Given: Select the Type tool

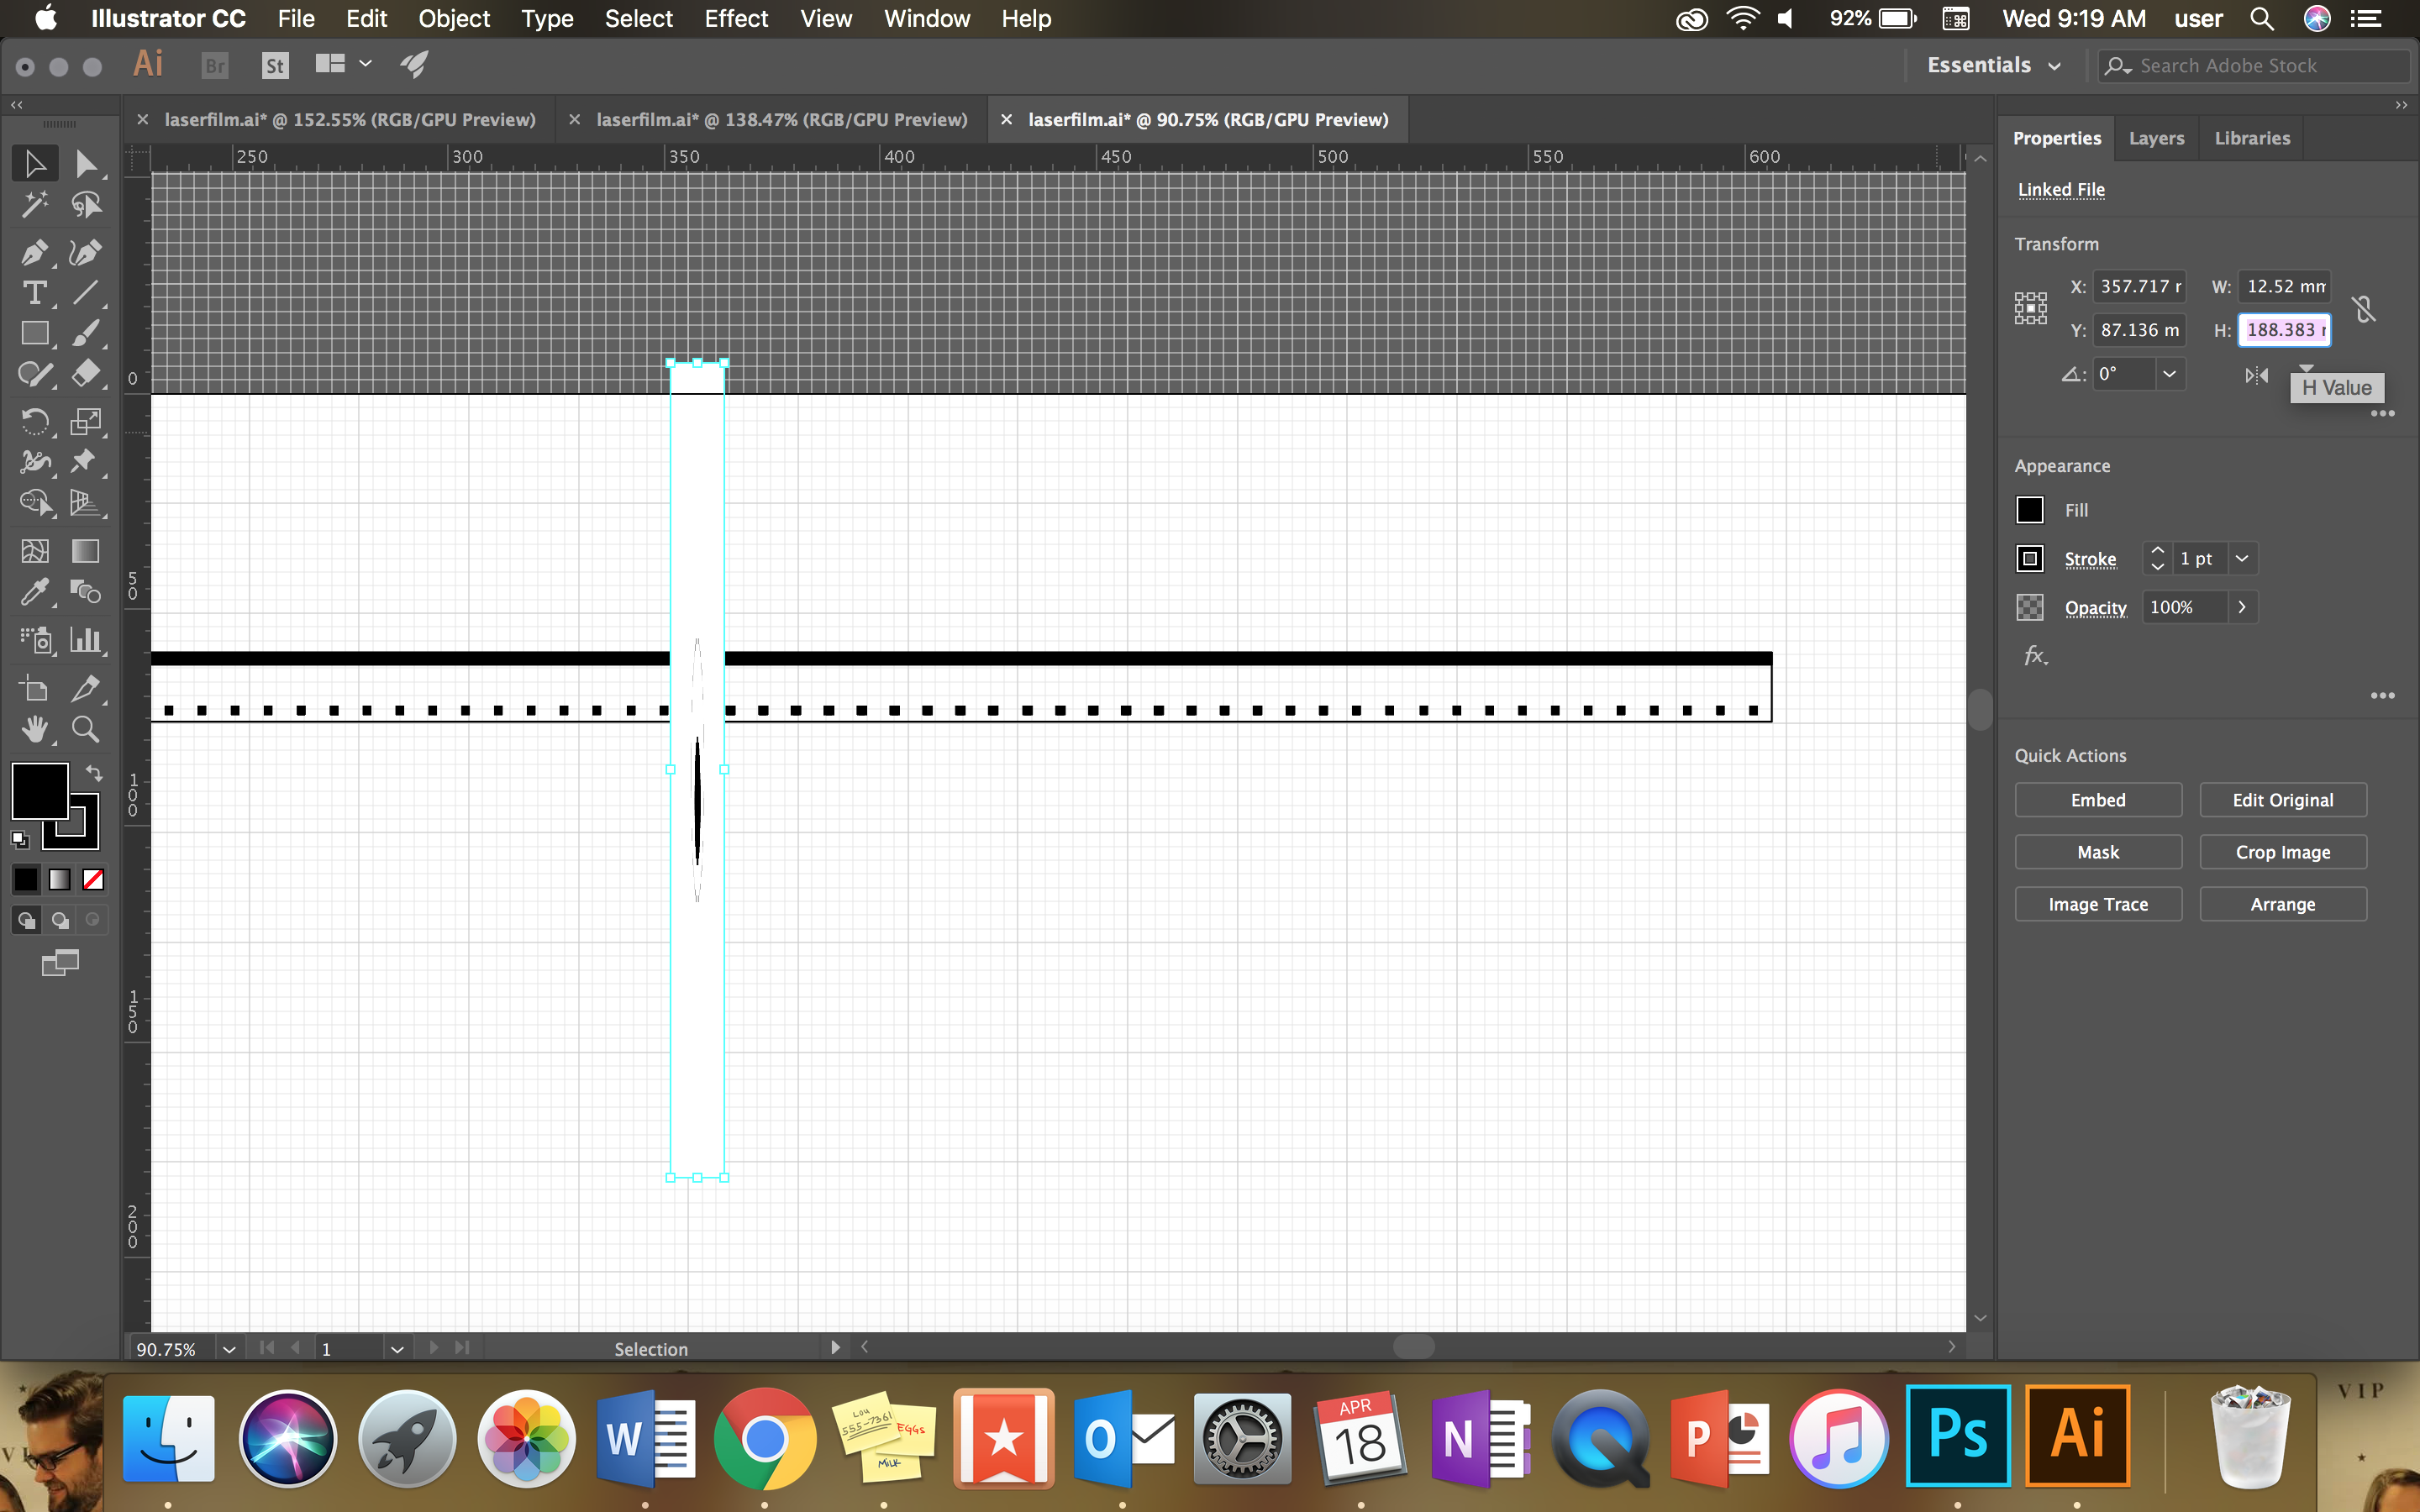Looking at the screenshot, I should pyautogui.click(x=33, y=292).
